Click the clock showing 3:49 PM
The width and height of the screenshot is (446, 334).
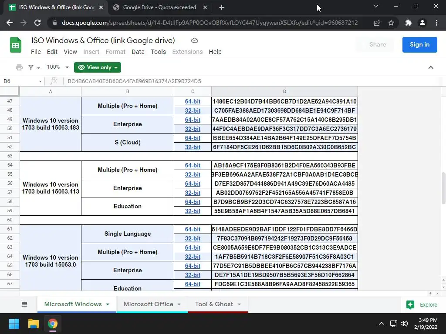click(x=426, y=324)
